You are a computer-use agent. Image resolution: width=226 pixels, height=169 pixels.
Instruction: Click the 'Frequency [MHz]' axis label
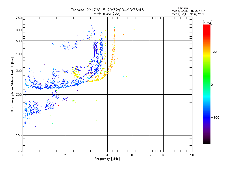pyautogui.click(x=107, y=159)
